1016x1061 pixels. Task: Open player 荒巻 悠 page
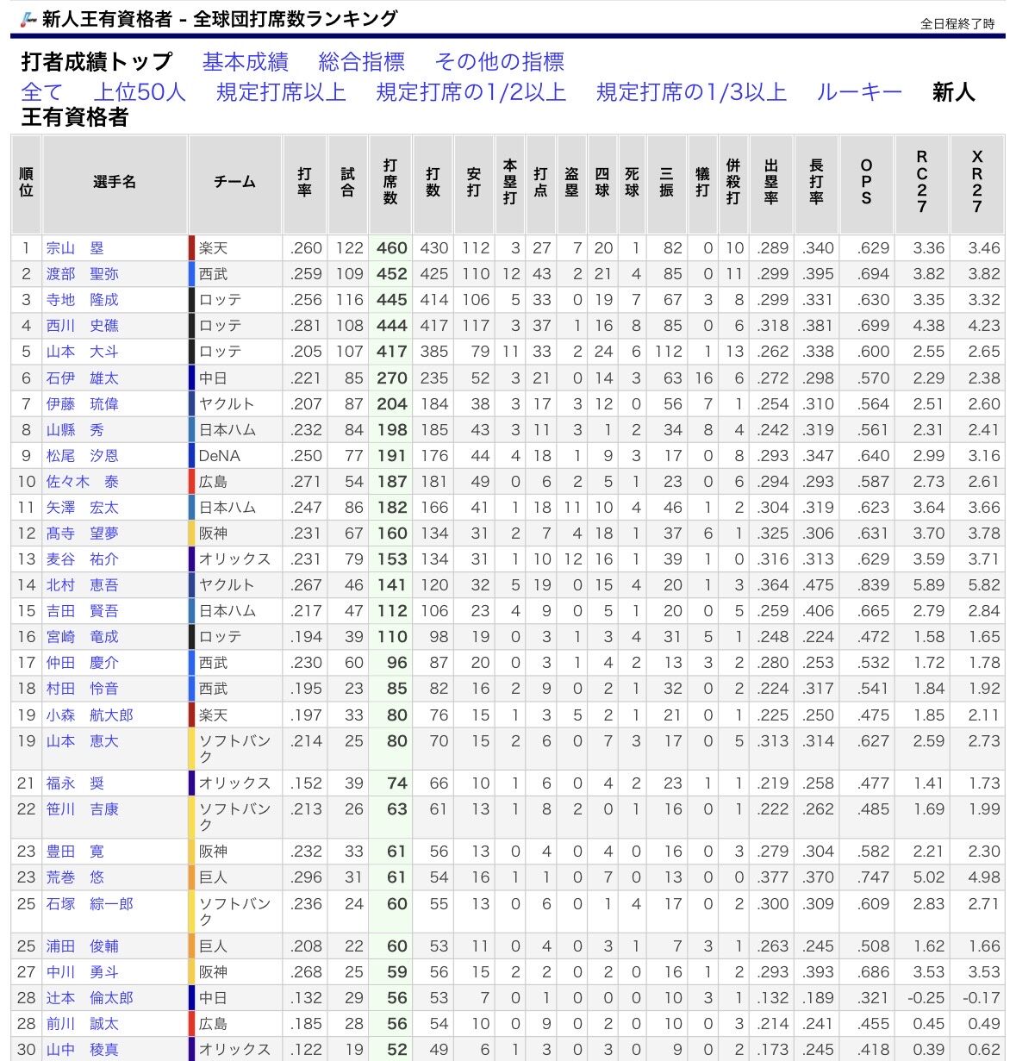pos(75,877)
